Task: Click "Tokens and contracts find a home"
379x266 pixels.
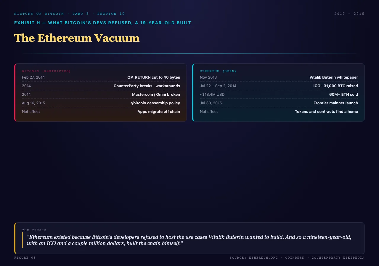Action: (326, 112)
